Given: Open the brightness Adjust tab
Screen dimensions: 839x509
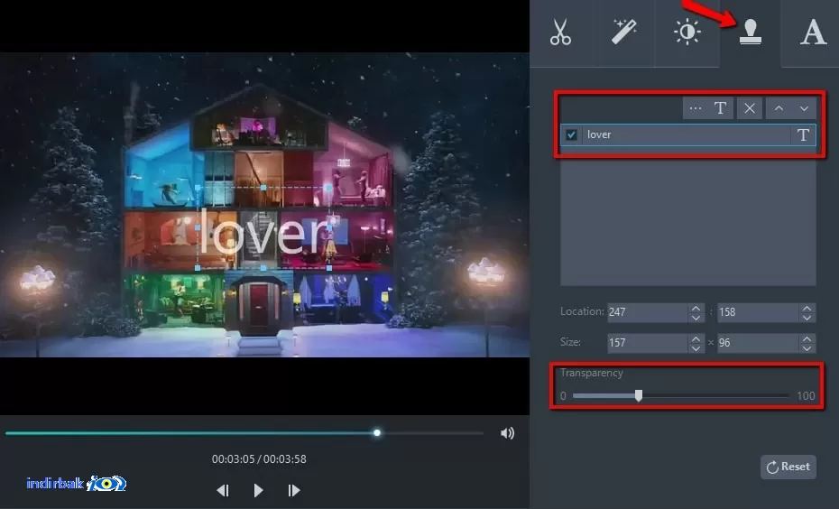Looking at the screenshot, I should pyautogui.click(x=687, y=32).
